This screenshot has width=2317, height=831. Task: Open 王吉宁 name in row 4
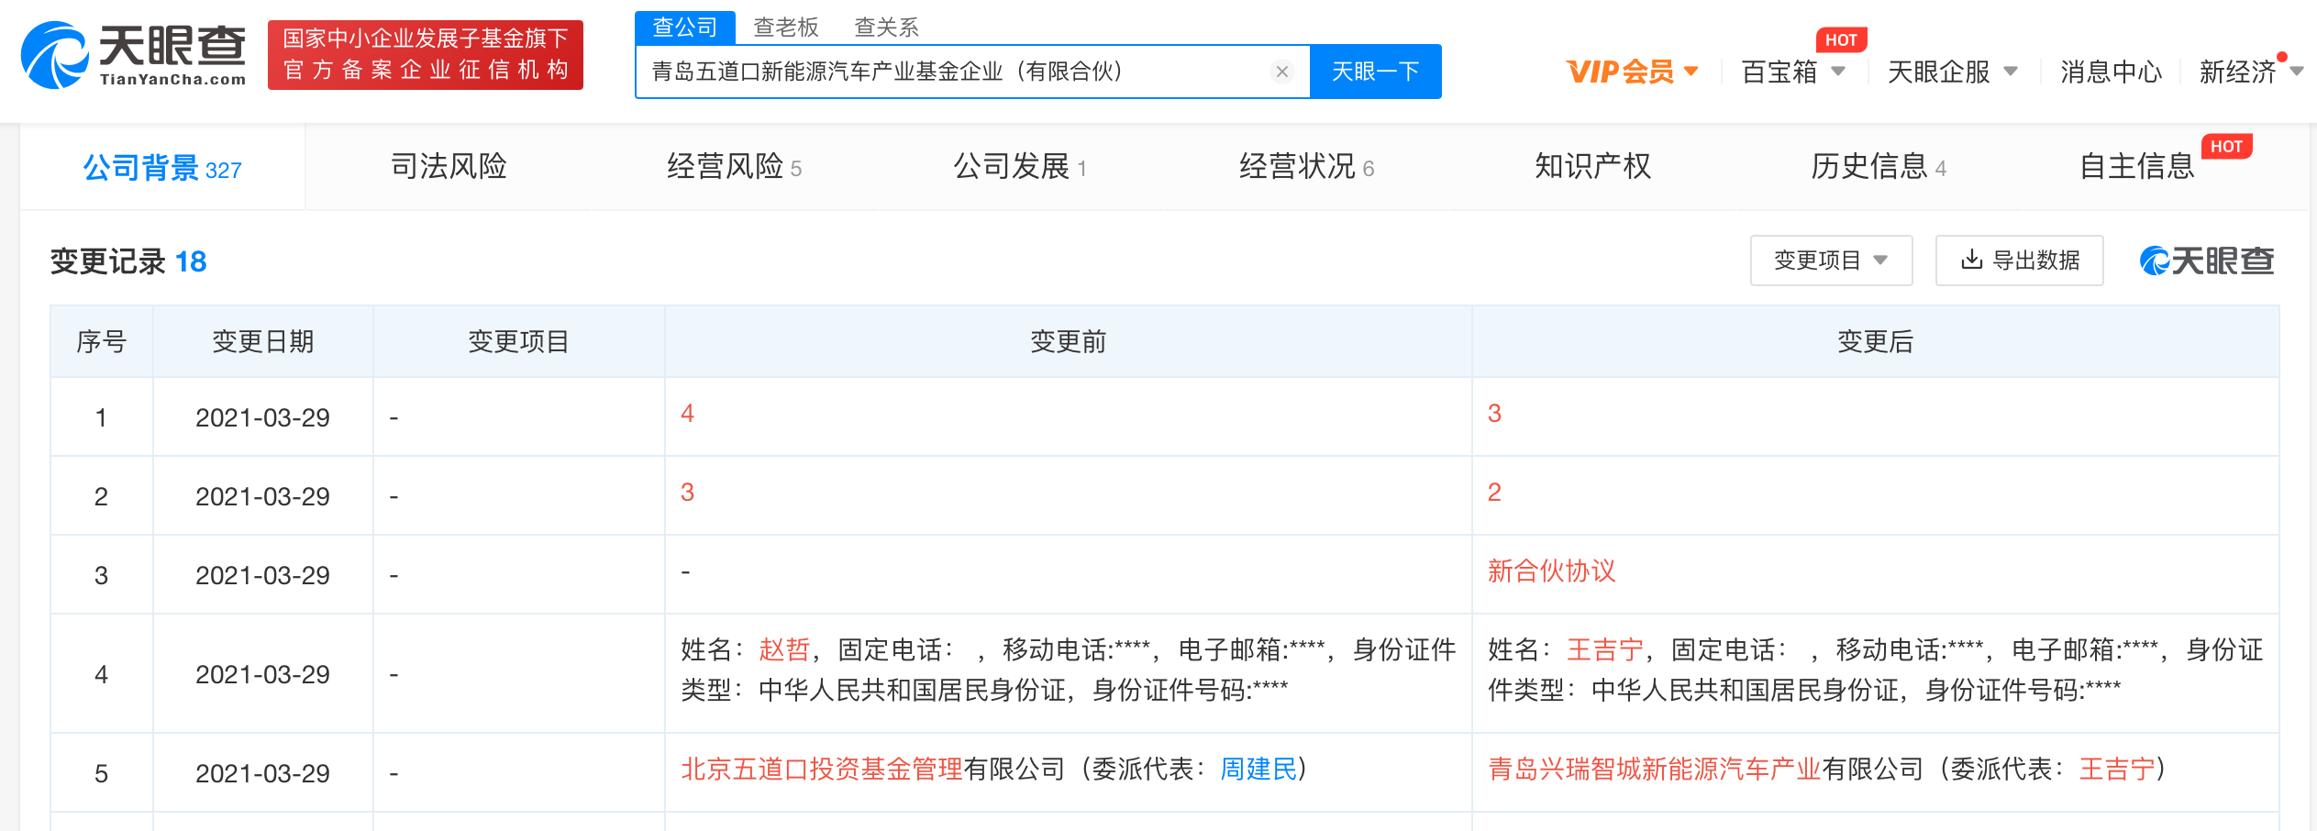click(1605, 649)
